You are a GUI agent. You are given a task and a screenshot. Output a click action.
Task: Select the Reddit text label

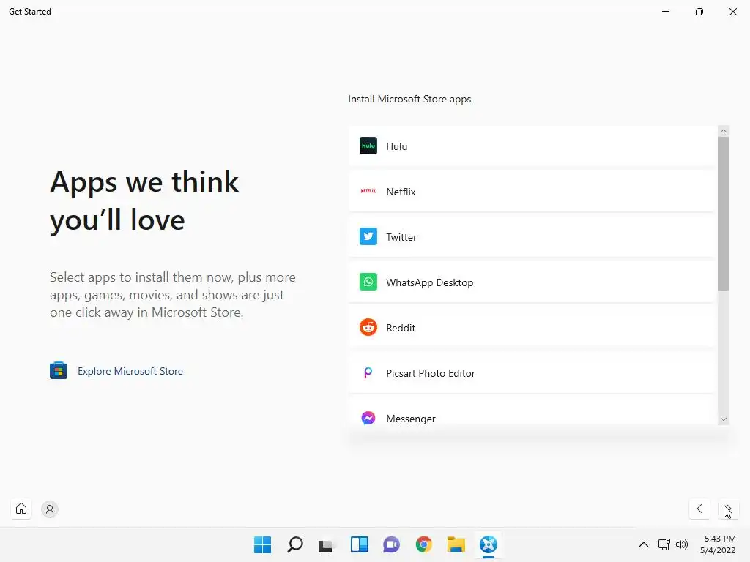pyautogui.click(x=401, y=328)
